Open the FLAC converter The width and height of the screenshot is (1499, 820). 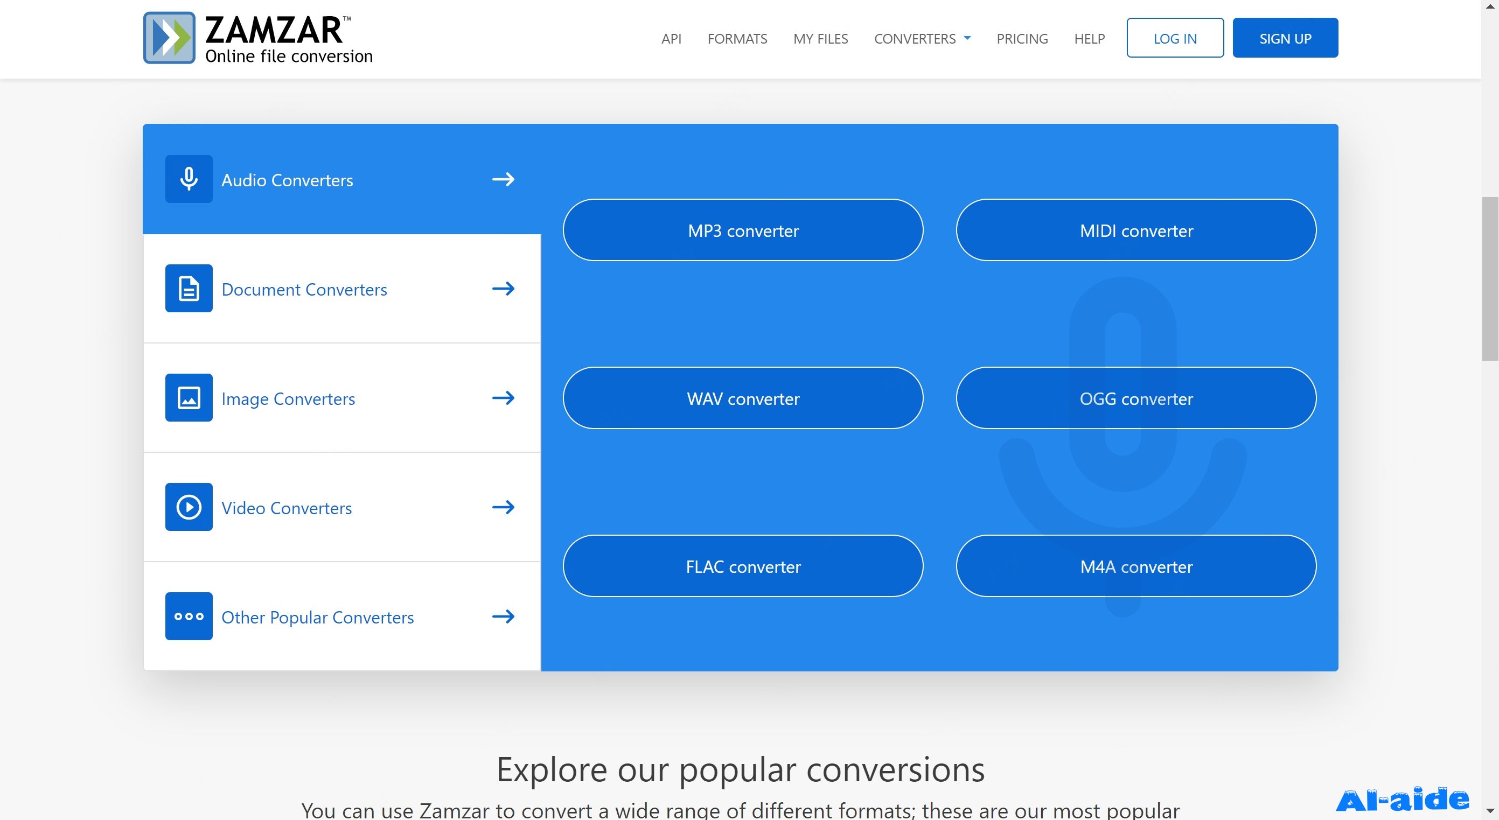(x=743, y=566)
